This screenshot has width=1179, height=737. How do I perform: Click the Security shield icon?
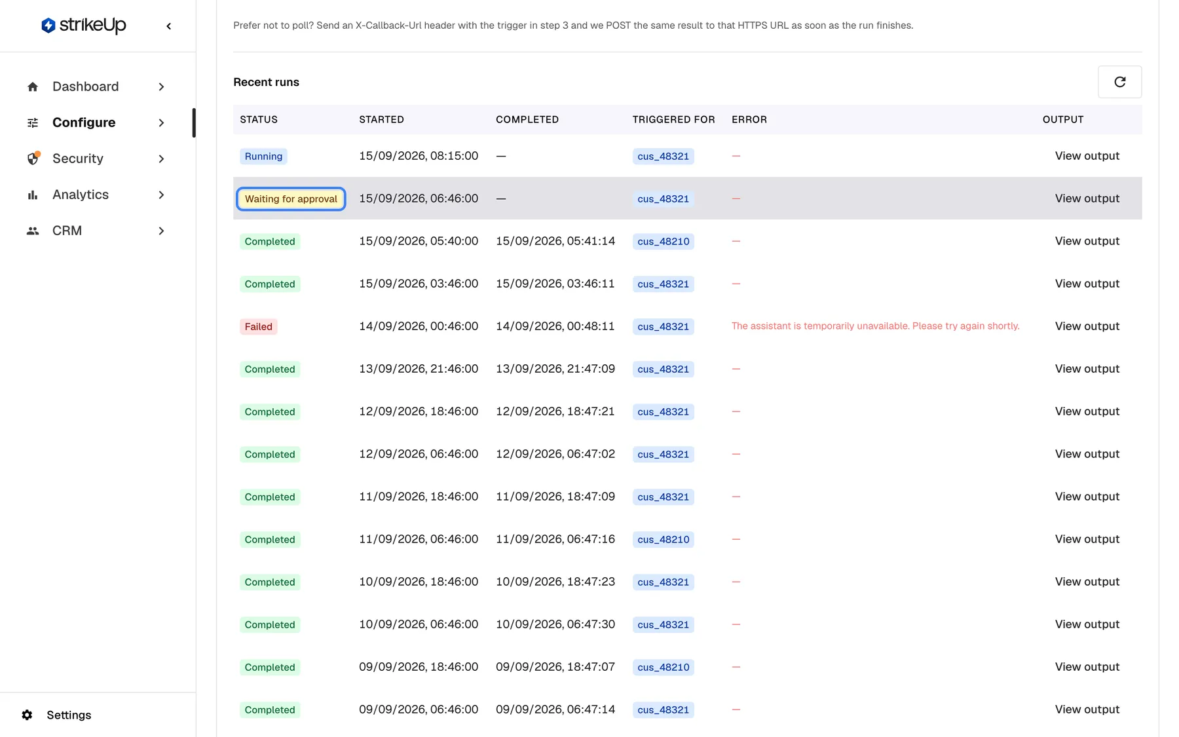point(33,159)
